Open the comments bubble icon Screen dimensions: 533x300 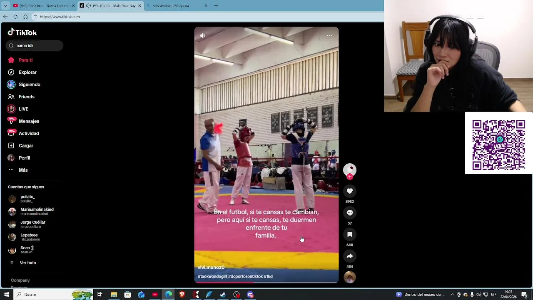[x=350, y=213]
